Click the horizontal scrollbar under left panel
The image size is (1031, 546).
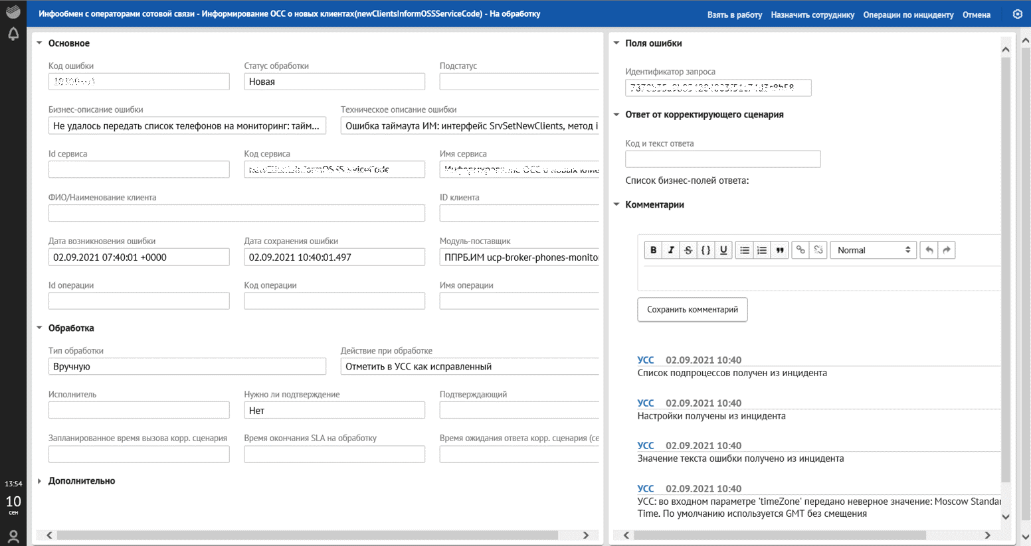click(307, 535)
